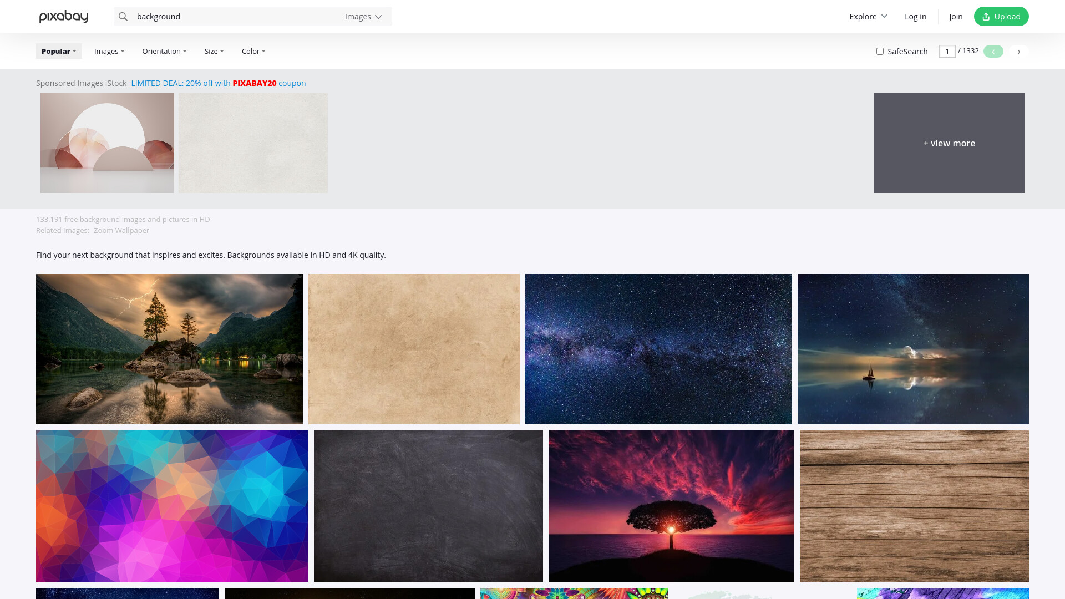Click the green Upload button

click(1001, 17)
